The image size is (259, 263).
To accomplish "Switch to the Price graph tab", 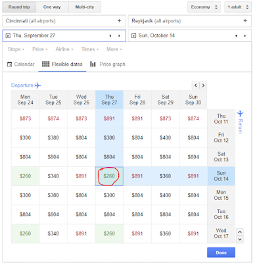I will pyautogui.click(x=108, y=64).
